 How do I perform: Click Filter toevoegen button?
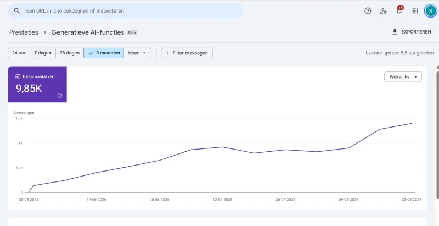[187, 53]
